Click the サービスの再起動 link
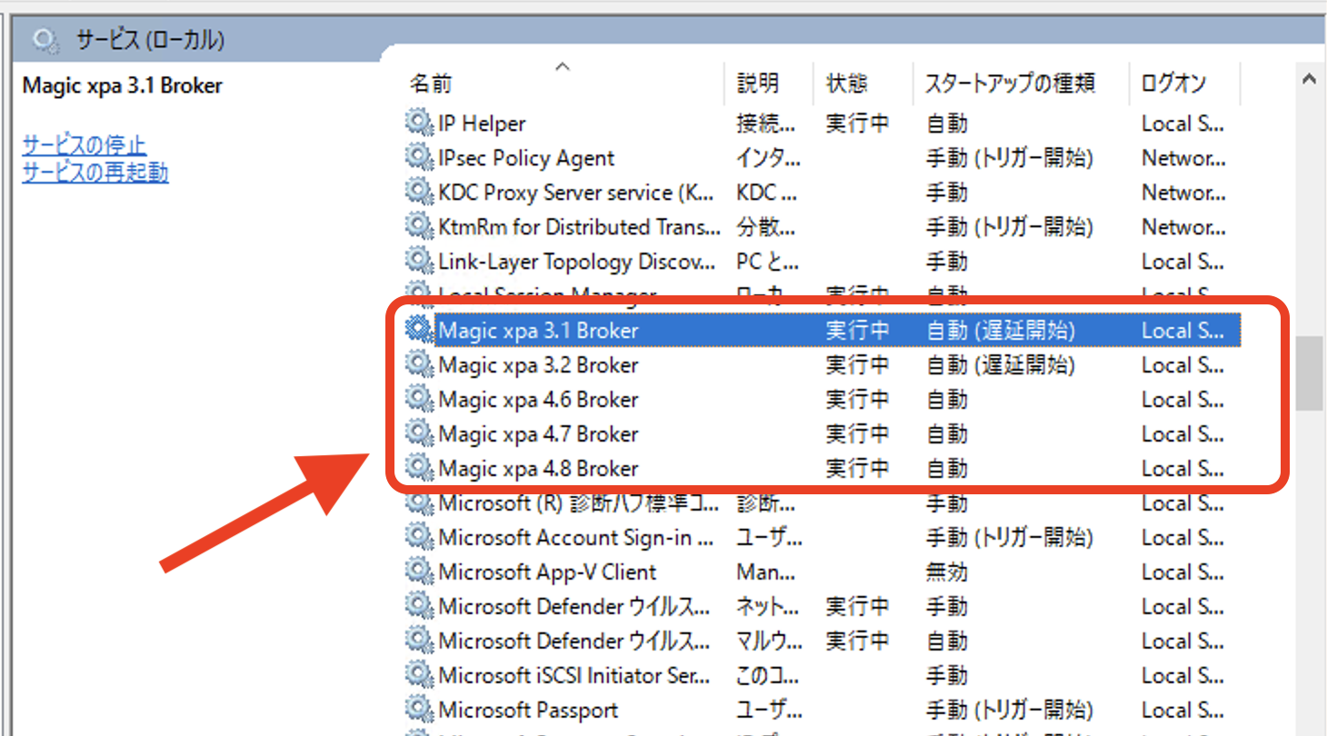1327x736 pixels. (x=95, y=173)
